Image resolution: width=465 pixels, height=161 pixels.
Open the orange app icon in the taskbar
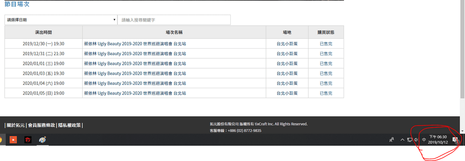click(13, 140)
